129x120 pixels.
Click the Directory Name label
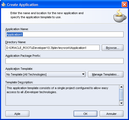click(16, 42)
